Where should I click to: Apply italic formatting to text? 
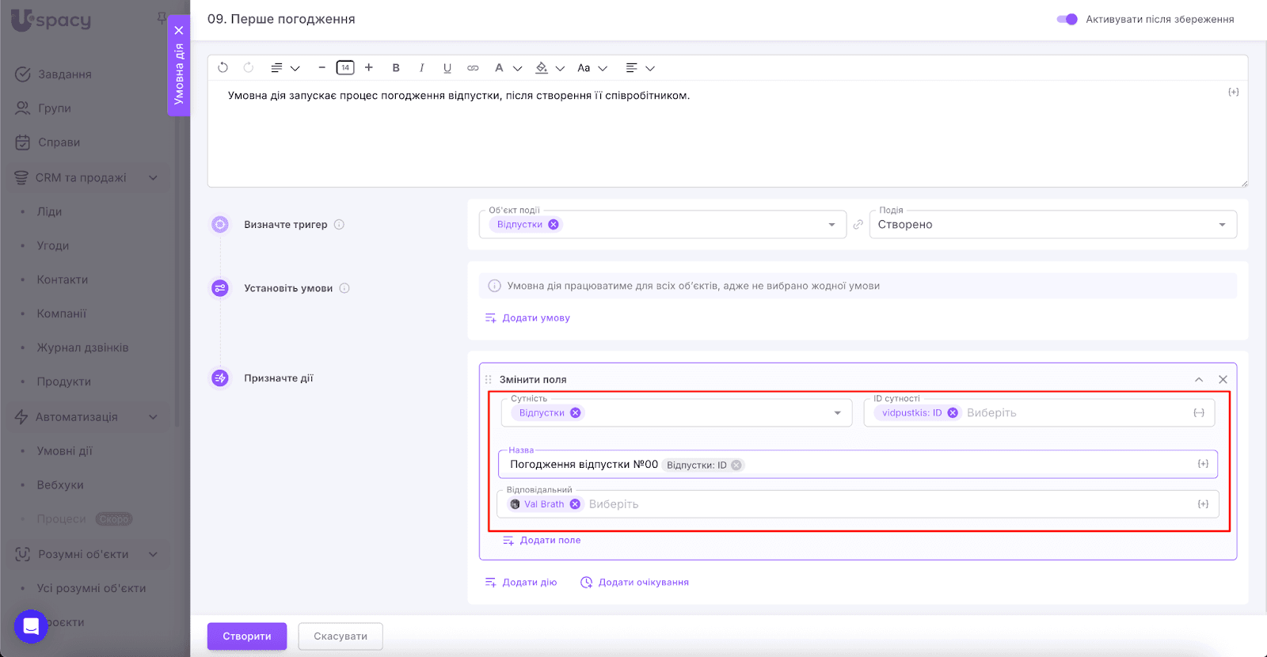(x=421, y=68)
